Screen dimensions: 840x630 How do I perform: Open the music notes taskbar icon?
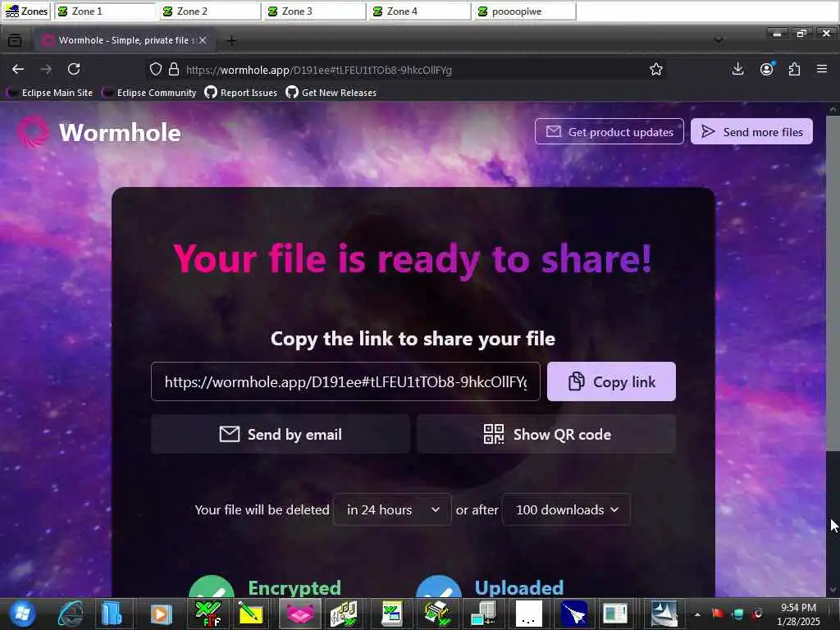pyautogui.click(x=344, y=614)
